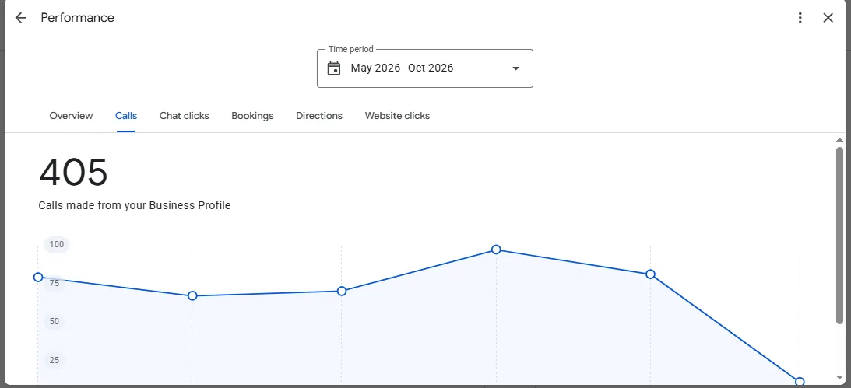This screenshot has width=851, height=388.
Task: Click the scrollbar up arrow
Action: coord(839,140)
